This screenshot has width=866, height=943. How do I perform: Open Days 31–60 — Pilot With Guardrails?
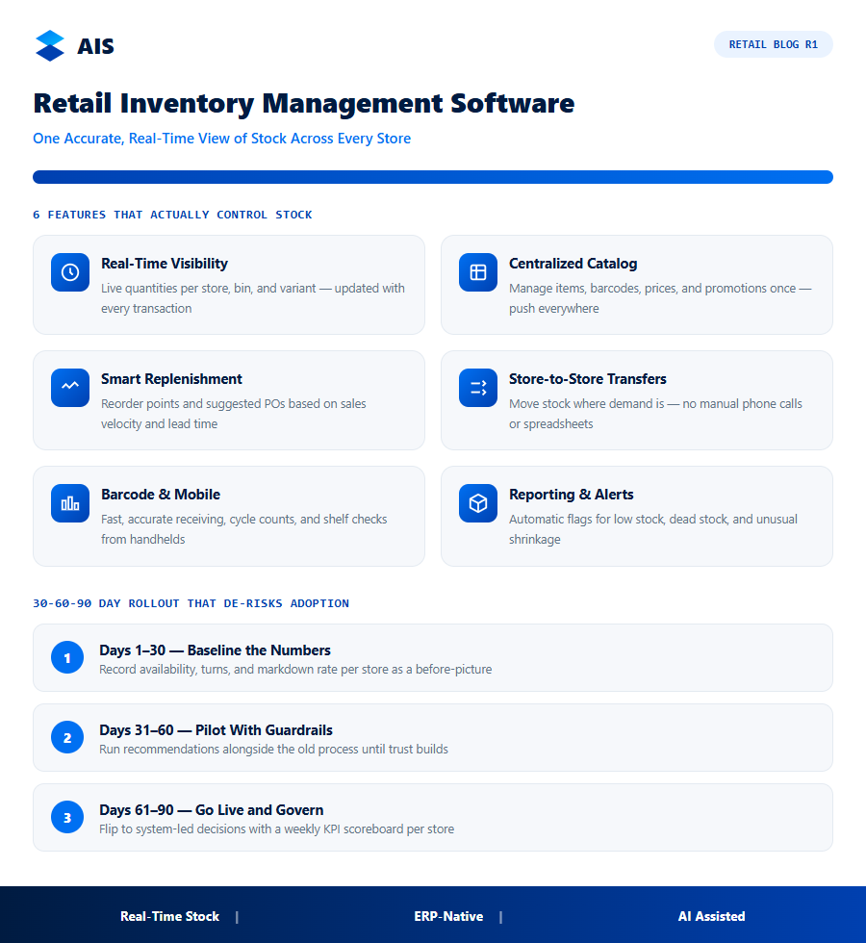pos(433,737)
